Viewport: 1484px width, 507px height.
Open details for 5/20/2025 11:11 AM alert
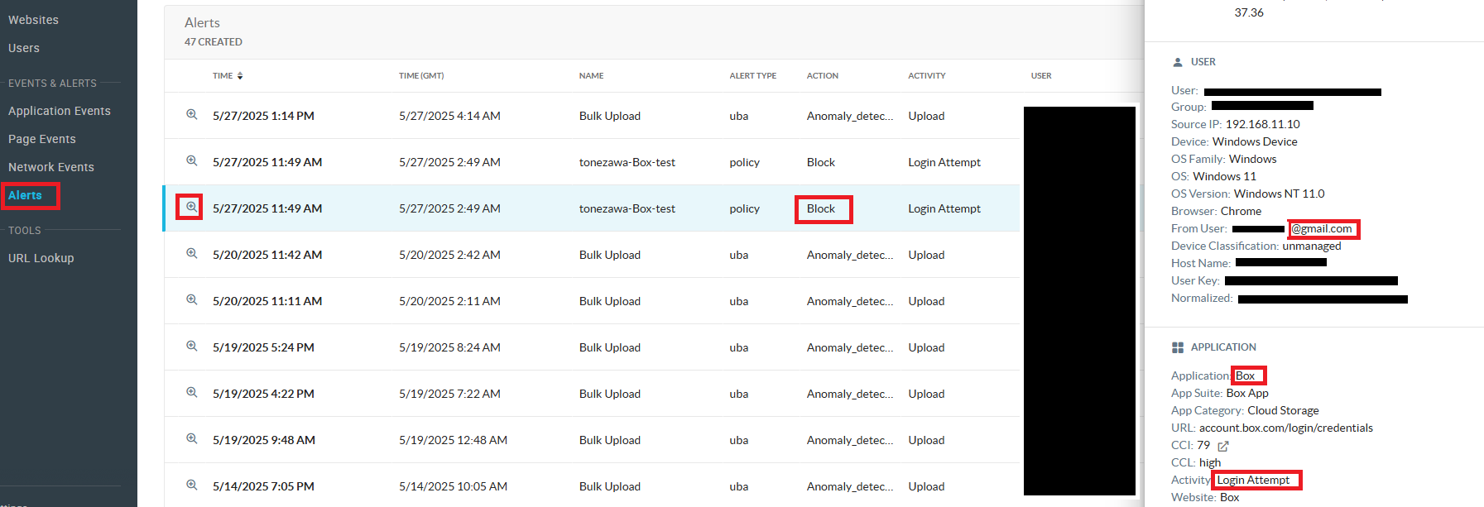(191, 300)
